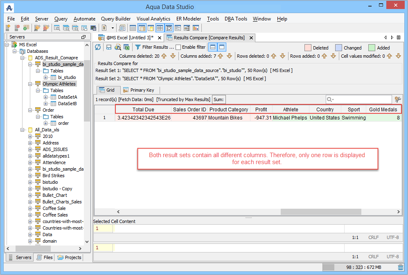The height and width of the screenshot is (275, 408).
Task: Collapse the ADS_Result_Comapre node
Action: (23, 58)
